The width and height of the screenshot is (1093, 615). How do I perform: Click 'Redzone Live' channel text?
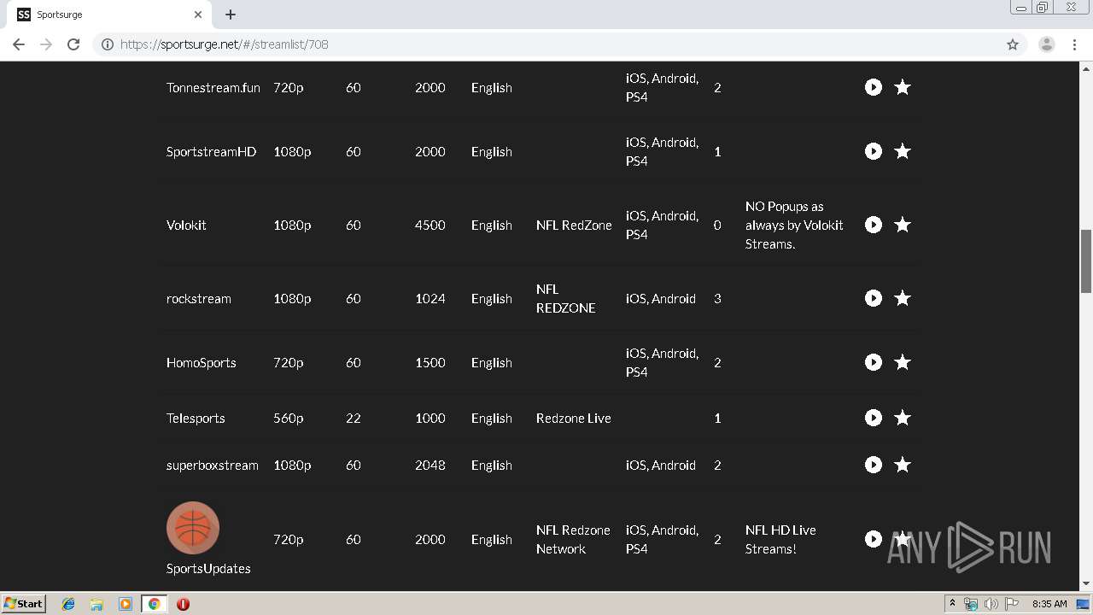click(x=573, y=418)
